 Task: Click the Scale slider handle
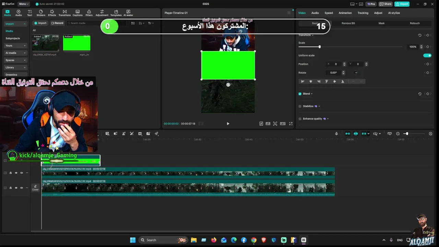click(x=320, y=47)
